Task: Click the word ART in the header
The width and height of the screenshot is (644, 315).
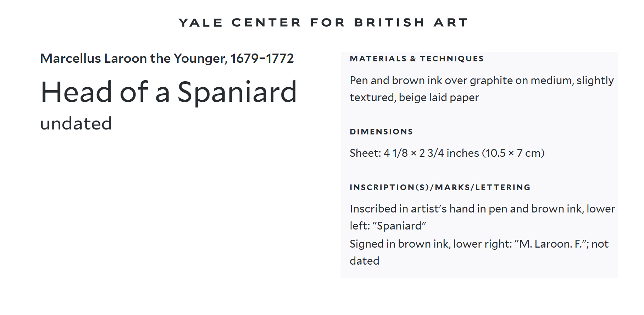Action: (x=451, y=23)
